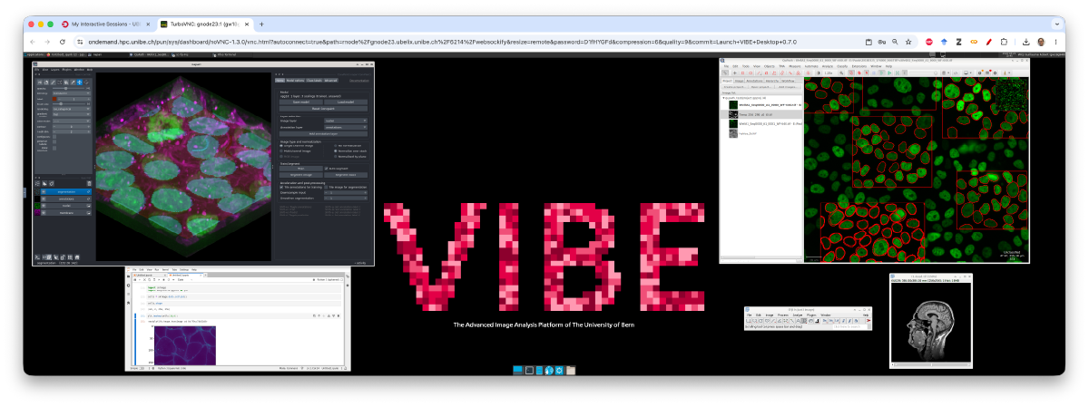Delete selected layer with napari trash icon
This screenshot has width=1089, height=407.
(89, 183)
